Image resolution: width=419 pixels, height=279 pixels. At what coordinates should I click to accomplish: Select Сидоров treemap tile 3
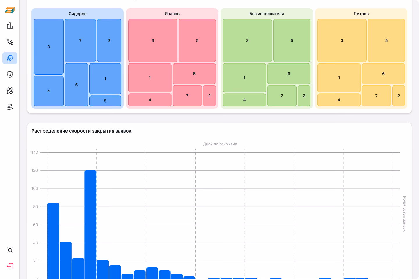[49, 47]
